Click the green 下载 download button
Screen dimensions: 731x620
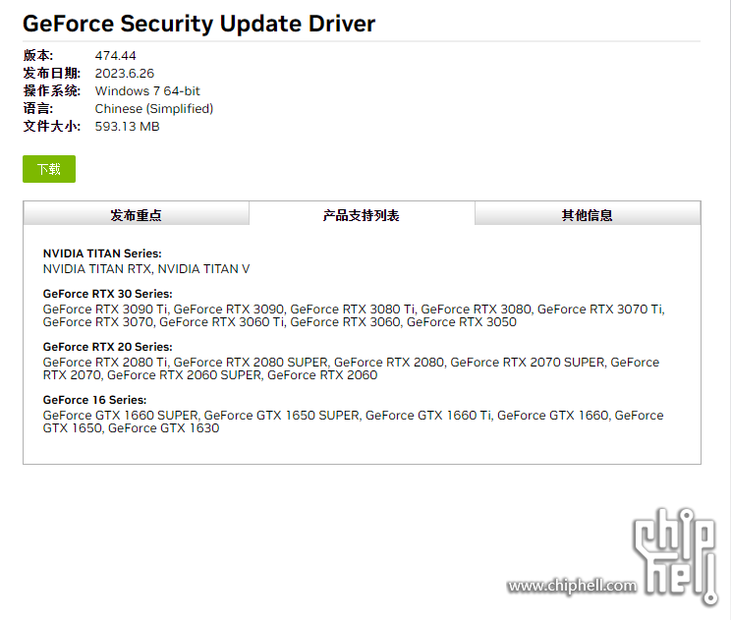pos(49,169)
